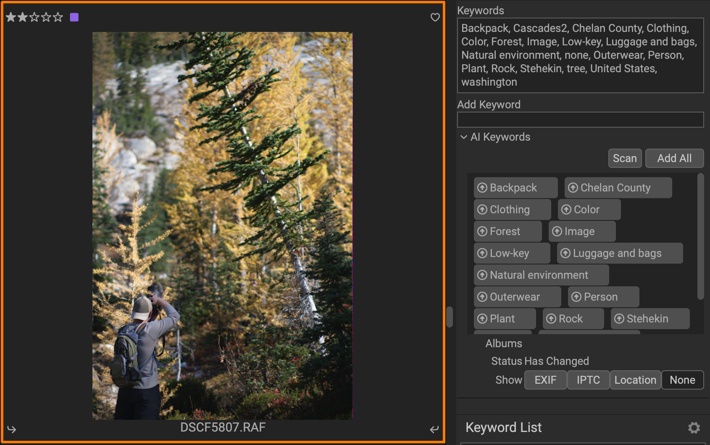This screenshot has height=445, width=710.
Task: Add the Plant AI keyword
Action: [505, 319]
